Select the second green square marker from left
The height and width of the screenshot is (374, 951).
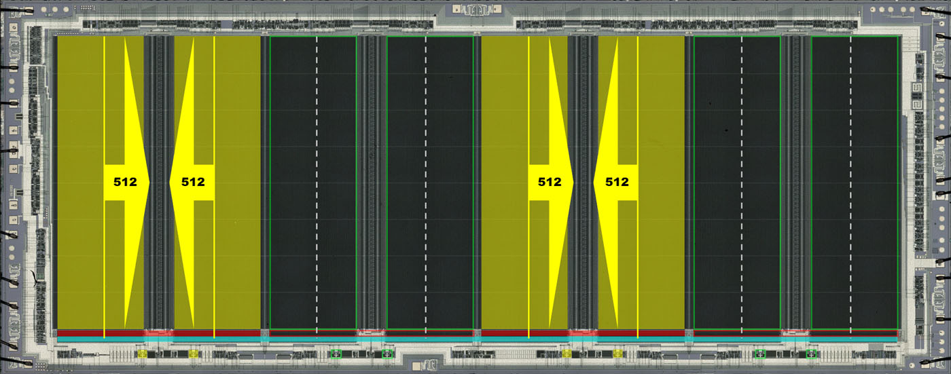[x=387, y=354]
